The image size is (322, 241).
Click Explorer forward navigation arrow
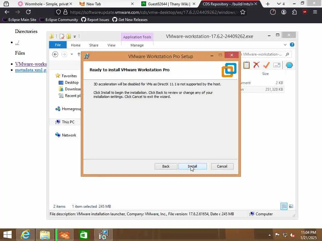tap(64, 54)
